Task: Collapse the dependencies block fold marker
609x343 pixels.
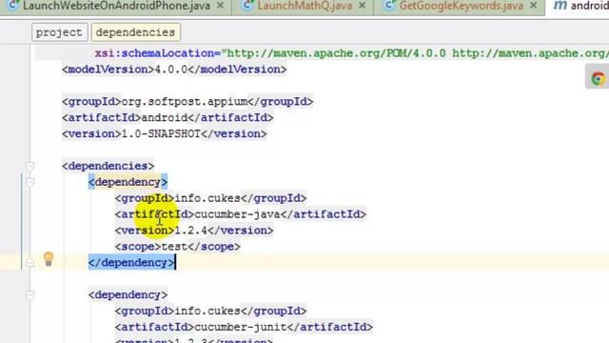Action: coord(29,166)
